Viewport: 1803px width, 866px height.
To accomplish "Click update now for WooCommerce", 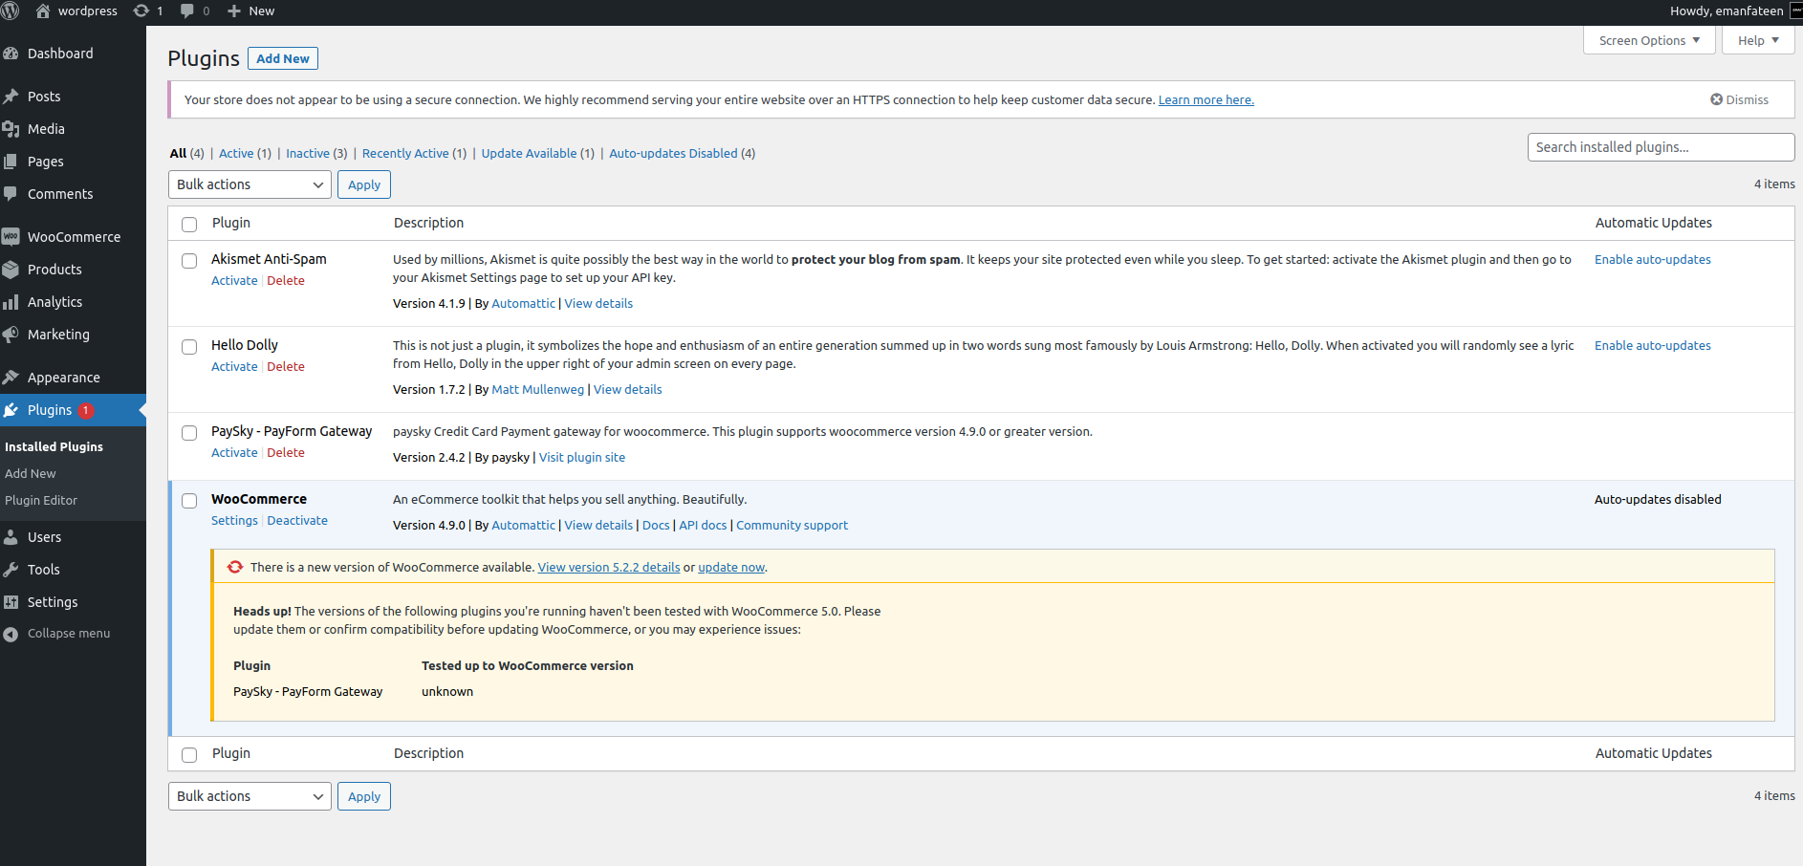I will pos(731,567).
